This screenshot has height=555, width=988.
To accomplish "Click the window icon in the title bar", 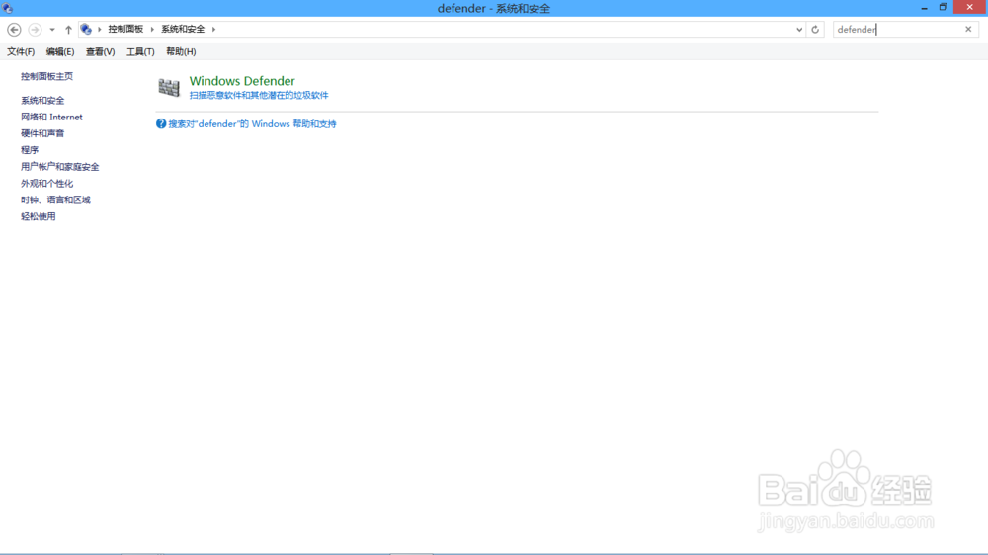I will coord(8,8).
